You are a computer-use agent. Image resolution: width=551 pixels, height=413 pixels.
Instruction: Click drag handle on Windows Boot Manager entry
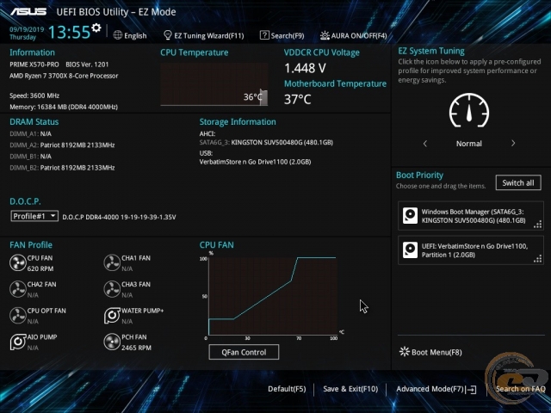click(x=537, y=225)
